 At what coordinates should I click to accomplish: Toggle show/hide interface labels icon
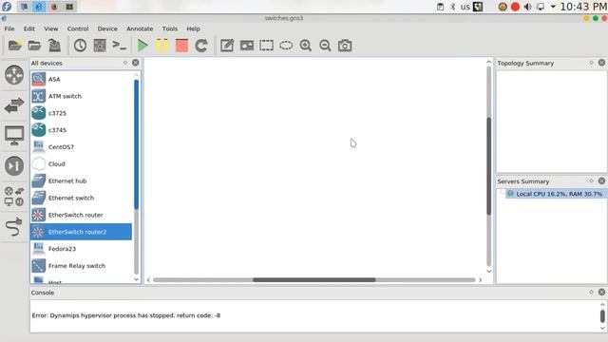point(100,46)
